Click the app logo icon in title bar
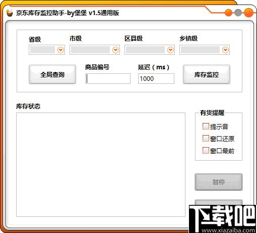257x233 pixels. (10, 13)
